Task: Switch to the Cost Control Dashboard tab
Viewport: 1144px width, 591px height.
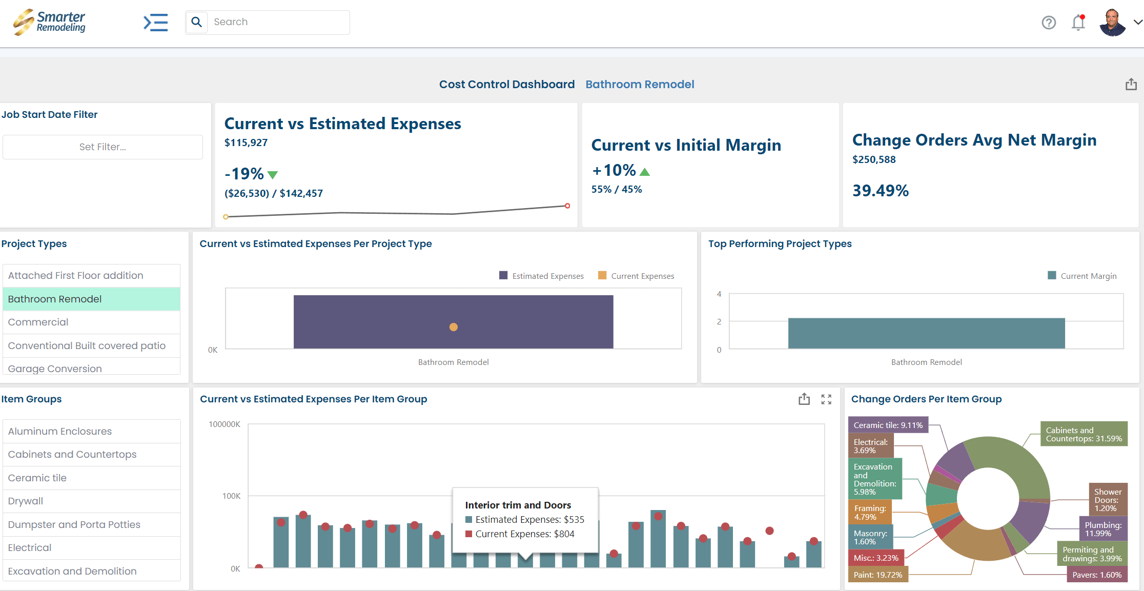Action: click(506, 84)
